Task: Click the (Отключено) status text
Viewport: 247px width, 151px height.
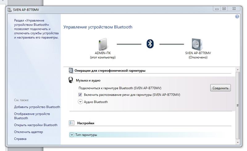Action: tap(198, 57)
